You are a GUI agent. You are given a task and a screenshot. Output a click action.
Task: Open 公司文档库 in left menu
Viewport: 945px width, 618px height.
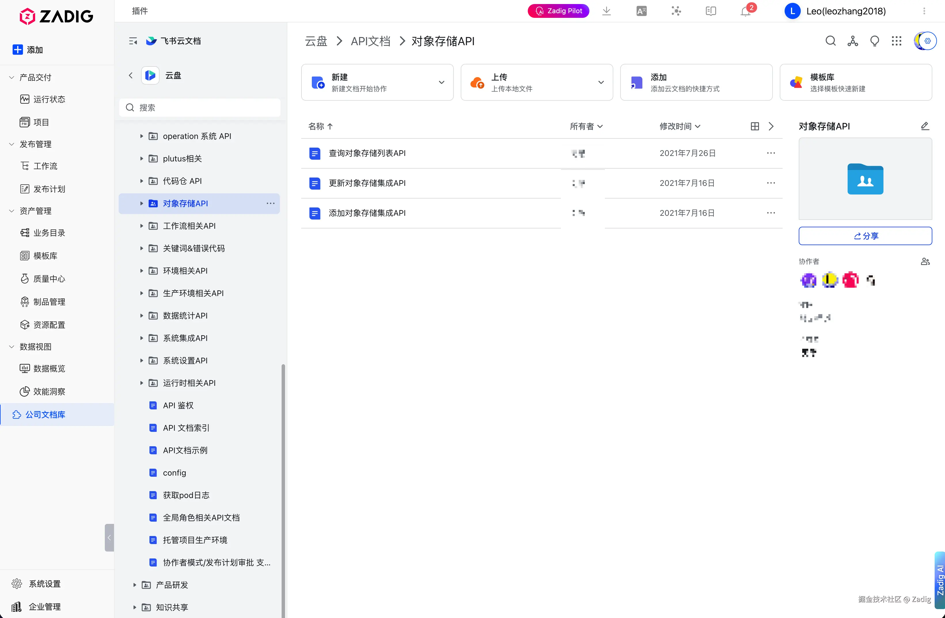click(x=45, y=415)
